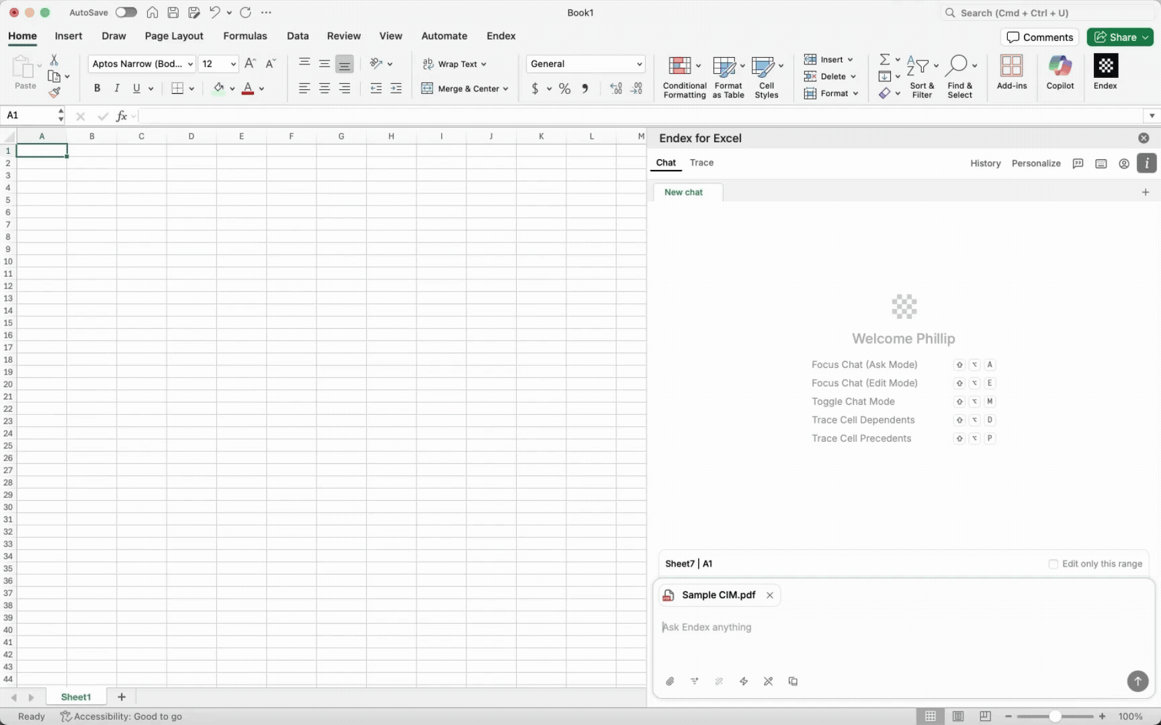Screen dimensions: 1161x725
Task: Click the Format Painter brush icon
Action: tap(54, 92)
